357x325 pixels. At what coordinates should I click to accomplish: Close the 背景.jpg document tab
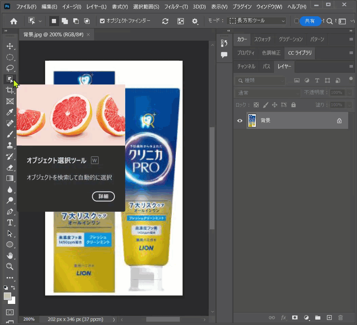coord(88,35)
